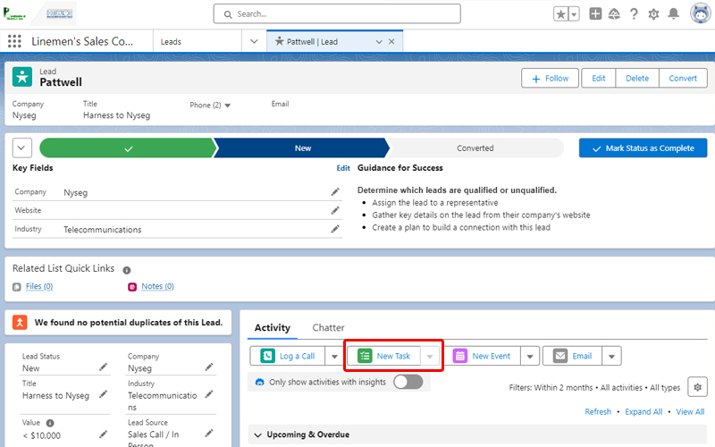This screenshot has width=715, height=447.
Task: Click Mark Status as Complete button
Action: coord(643,148)
